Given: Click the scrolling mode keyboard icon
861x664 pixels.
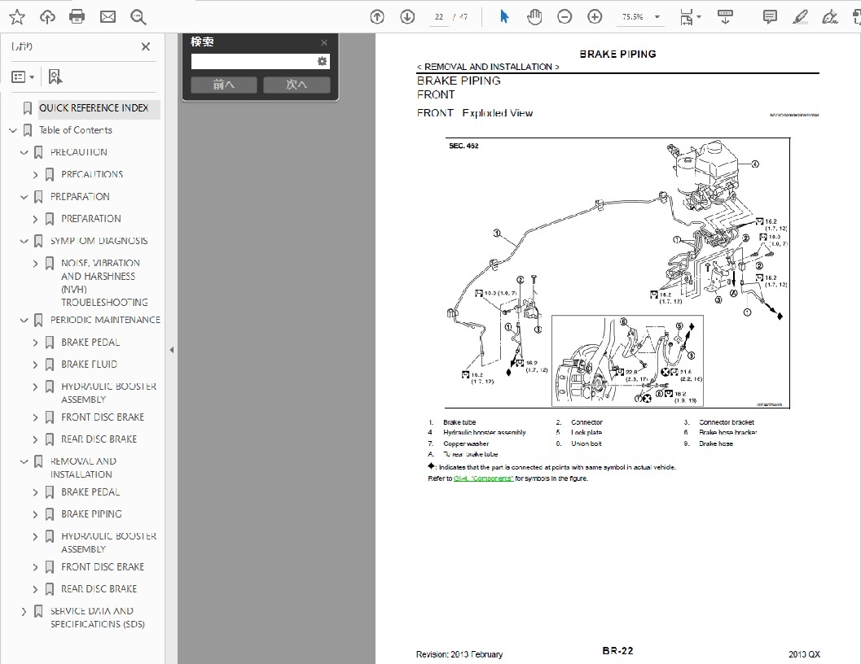Looking at the screenshot, I should pyautogui.click(x=725, y=17).
